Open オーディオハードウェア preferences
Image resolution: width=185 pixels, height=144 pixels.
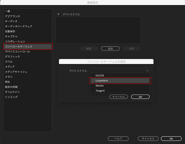[x=19, y=26]
